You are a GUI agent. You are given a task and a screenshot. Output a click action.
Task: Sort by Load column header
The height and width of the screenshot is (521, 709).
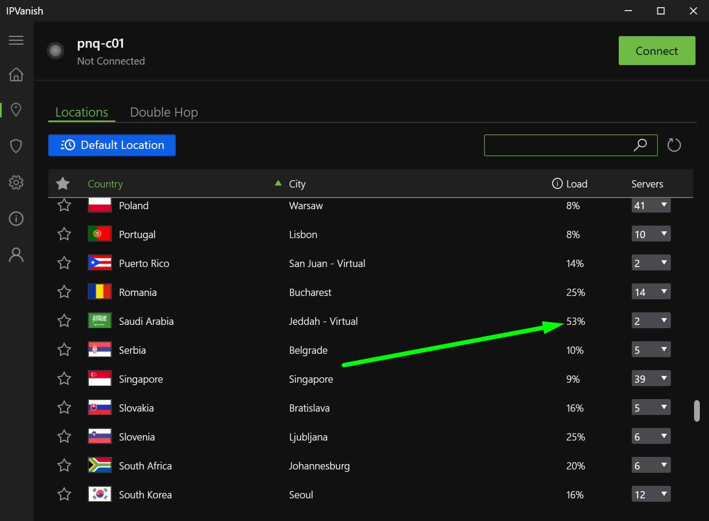click(577, 184)
